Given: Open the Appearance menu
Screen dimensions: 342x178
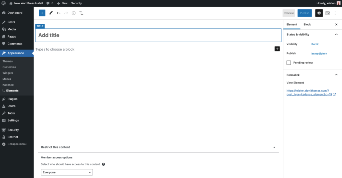Looking at the screenshot, I should (17, 53).
